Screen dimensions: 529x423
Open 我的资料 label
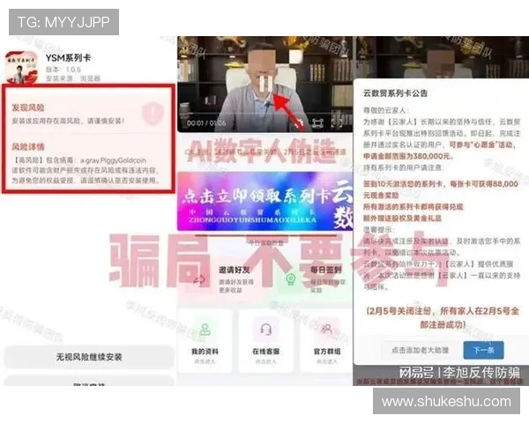tap(205, 352)
